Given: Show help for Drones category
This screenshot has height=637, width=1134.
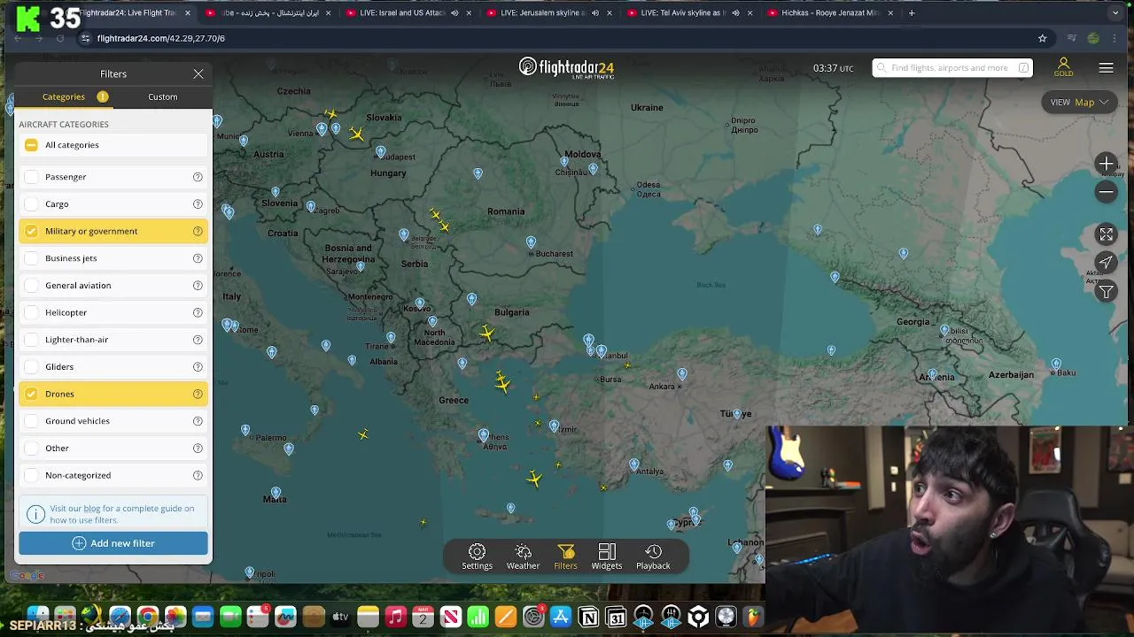Looking at the screenshot, I should (198, 394).
